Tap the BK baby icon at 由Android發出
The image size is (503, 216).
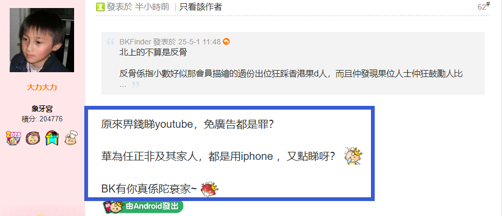(114, 207)
